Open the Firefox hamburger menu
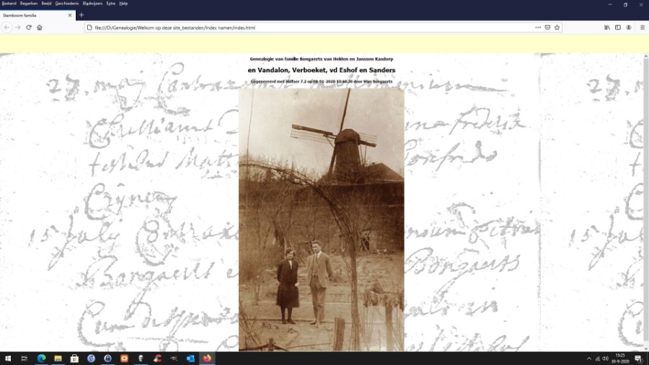This screenshot has height=365, width=649. click(640, 27)
